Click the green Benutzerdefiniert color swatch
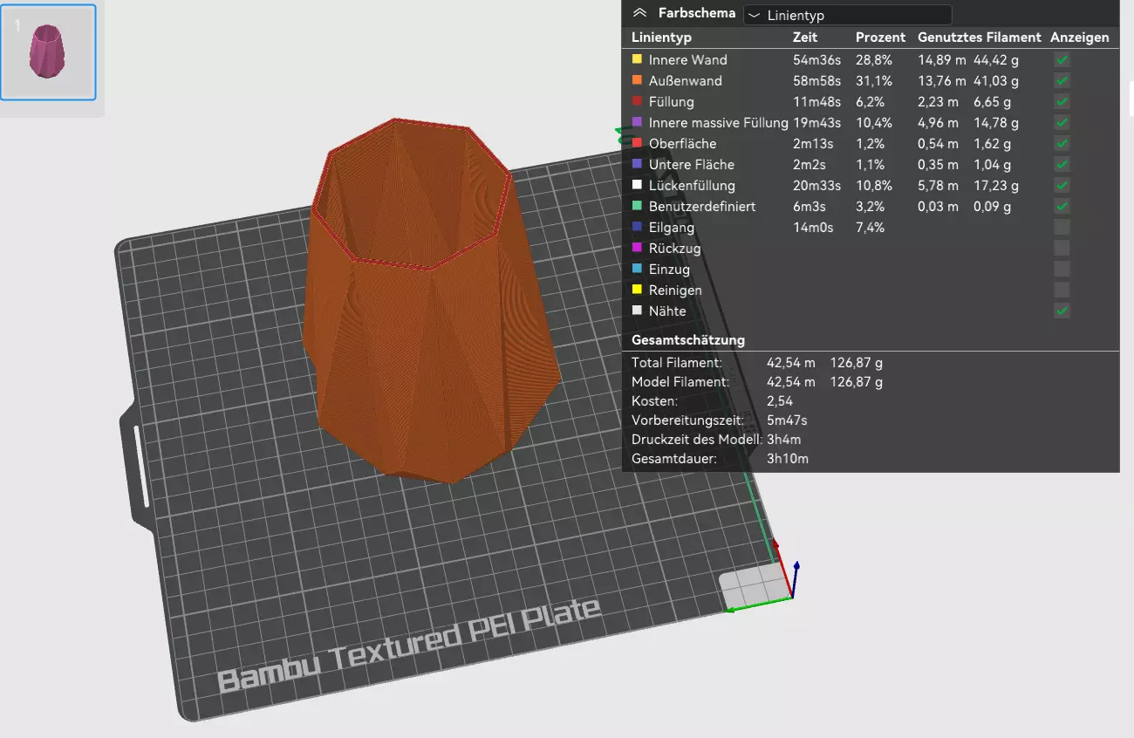This screenshot has height=738, width=1134. (637, 206)
